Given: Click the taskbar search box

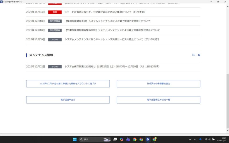Looking at the screenshot, I should tap(95, 140).
